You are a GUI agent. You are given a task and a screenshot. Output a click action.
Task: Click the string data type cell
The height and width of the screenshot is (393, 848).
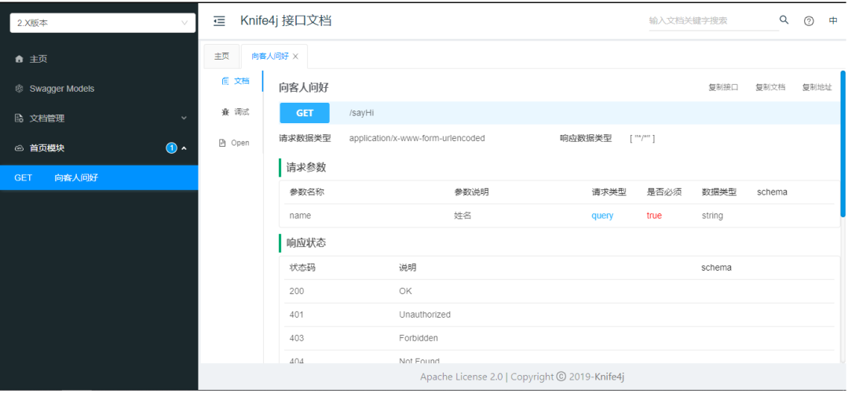coord(712,216)
